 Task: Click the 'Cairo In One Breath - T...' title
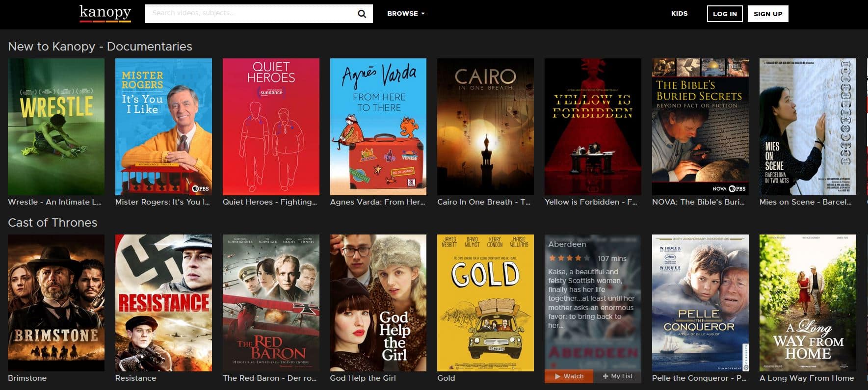[484, 202]
